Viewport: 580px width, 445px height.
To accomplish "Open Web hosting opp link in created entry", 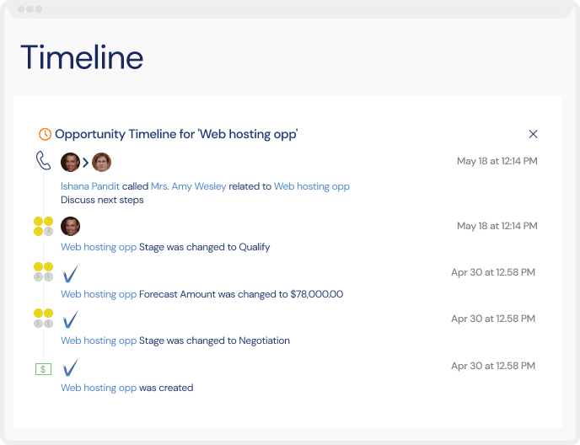I will [x=99, y=388].
